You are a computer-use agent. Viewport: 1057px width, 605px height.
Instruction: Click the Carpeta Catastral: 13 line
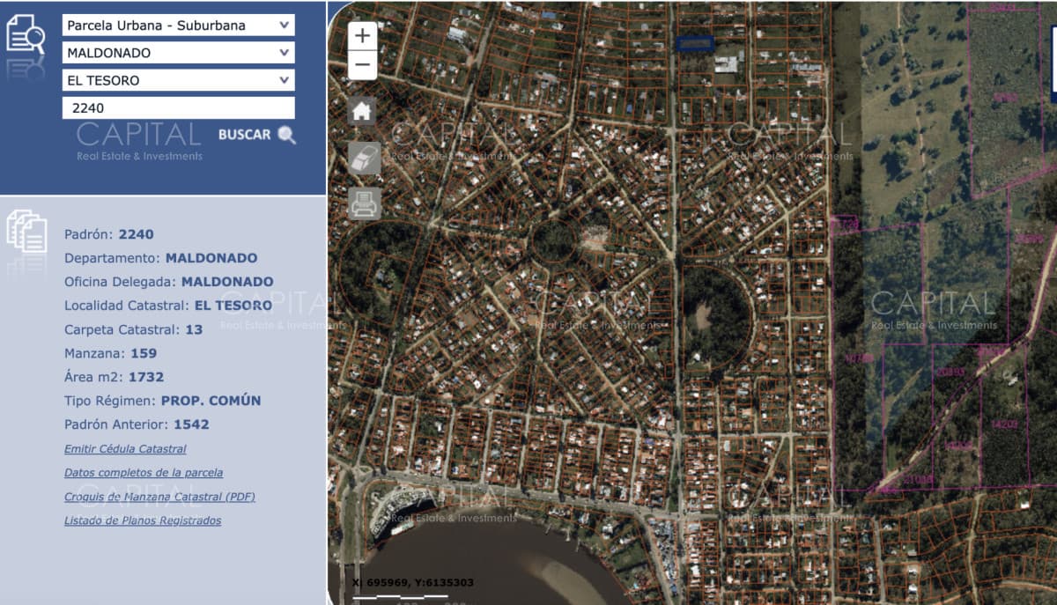(x=134, y=329)
